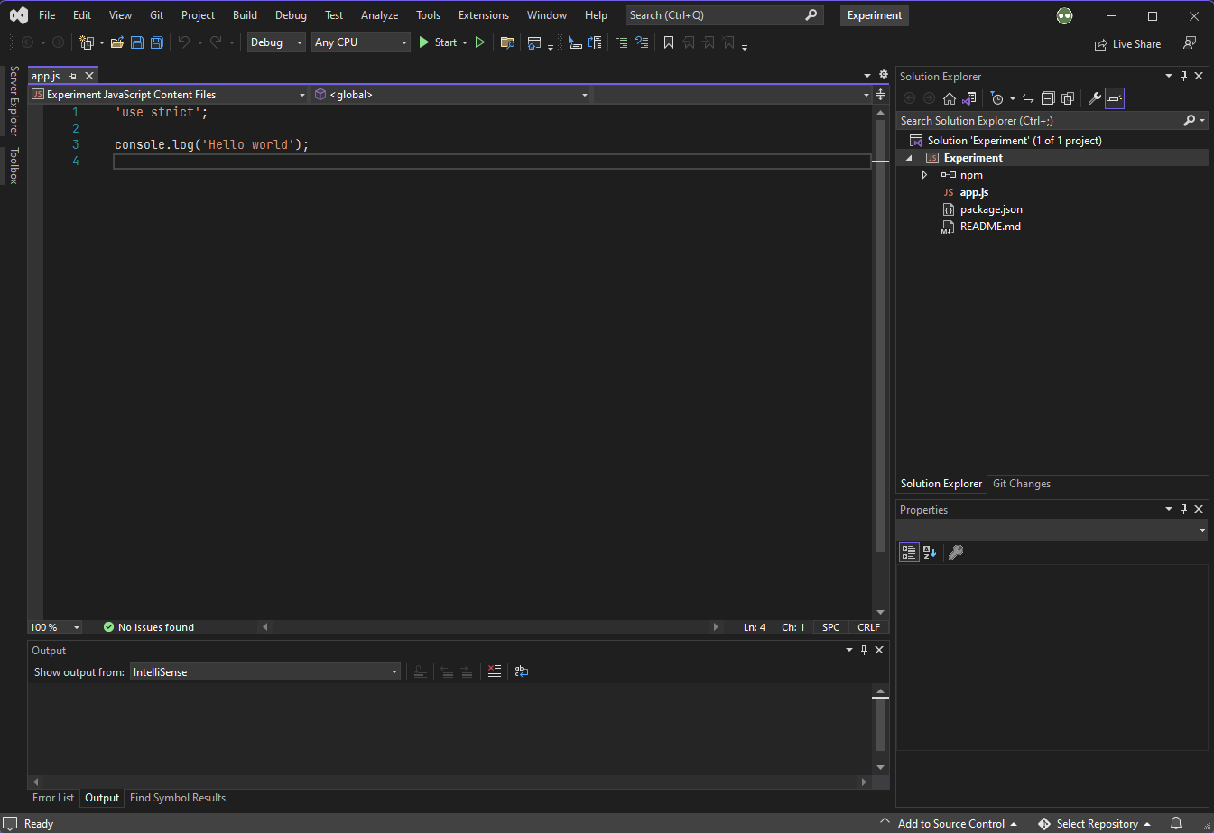Click the No issues found indicator

pos(149,627)
